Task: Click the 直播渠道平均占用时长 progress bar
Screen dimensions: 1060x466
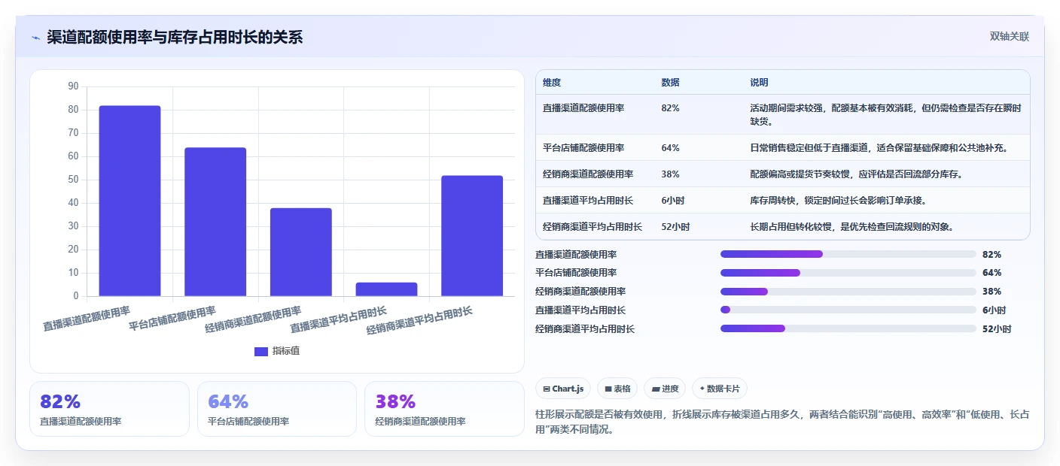Action: coord(848,310)
